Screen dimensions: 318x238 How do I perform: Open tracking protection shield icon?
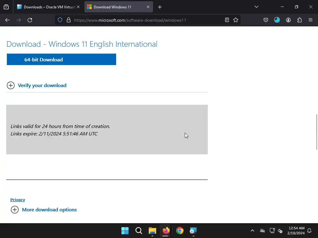pos(60,20)
